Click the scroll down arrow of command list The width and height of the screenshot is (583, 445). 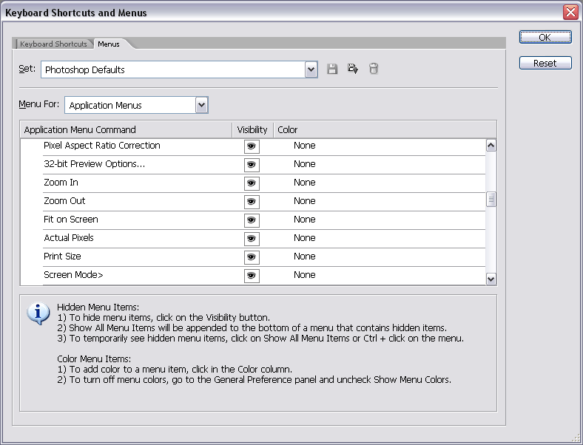pos(491,279)
